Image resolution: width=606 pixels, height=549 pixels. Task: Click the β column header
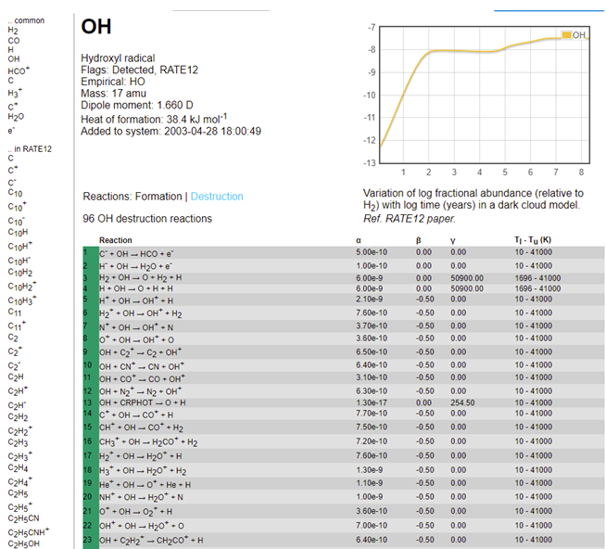[418, 240]
